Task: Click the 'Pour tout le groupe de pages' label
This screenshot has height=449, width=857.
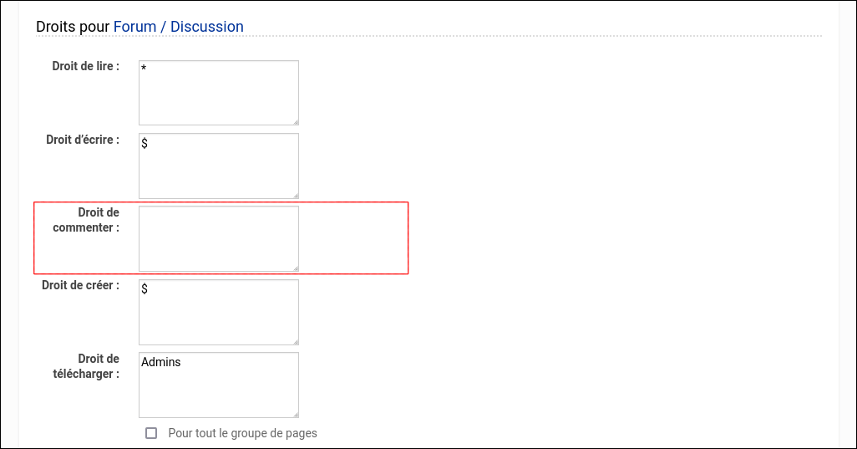Action: pos(242,433)
